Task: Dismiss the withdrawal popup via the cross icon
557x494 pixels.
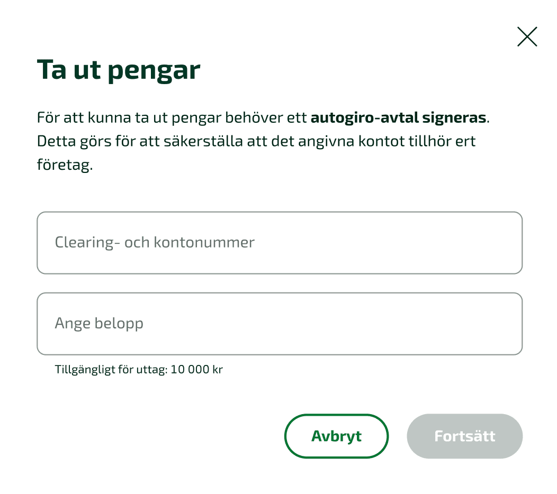Action: coord(527,37)
